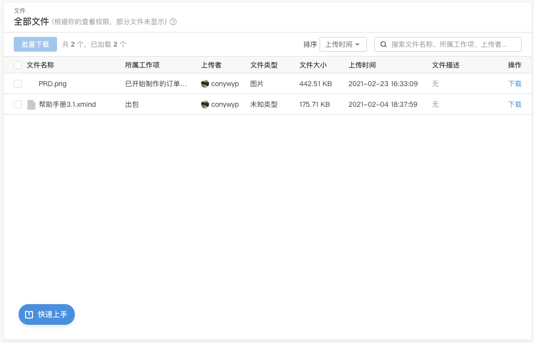Download 帮助手册3.1.xmind via 下载 link

(515, 104)
